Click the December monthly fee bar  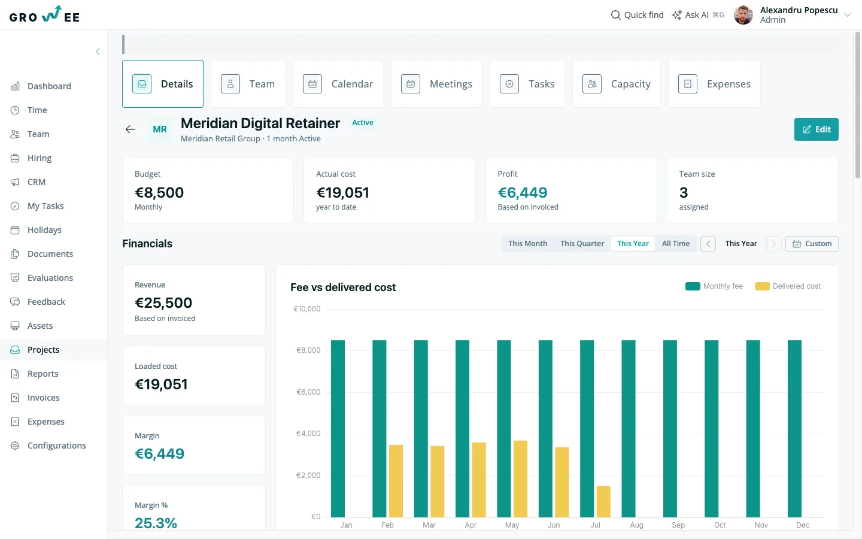[794, 429]
